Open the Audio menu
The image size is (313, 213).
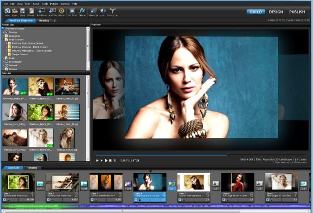click(x=36, y=4)
